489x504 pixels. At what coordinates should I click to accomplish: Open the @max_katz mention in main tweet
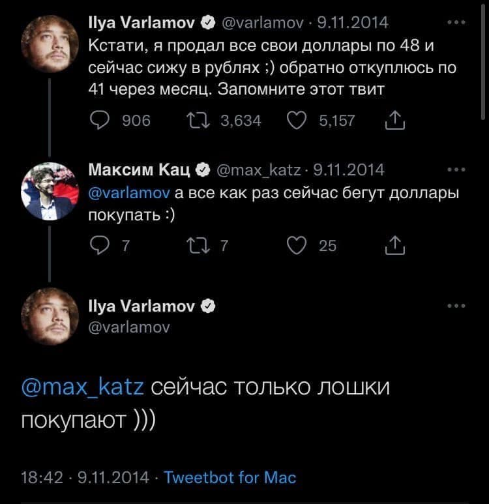(x=83, y=387)
